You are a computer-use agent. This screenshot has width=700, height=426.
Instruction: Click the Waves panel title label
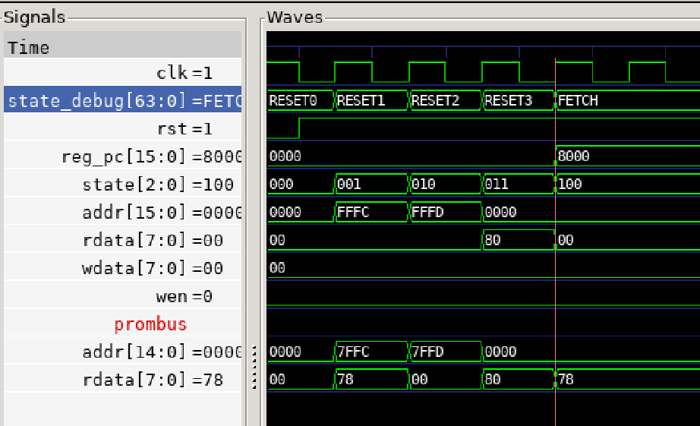tap(295, 17)
